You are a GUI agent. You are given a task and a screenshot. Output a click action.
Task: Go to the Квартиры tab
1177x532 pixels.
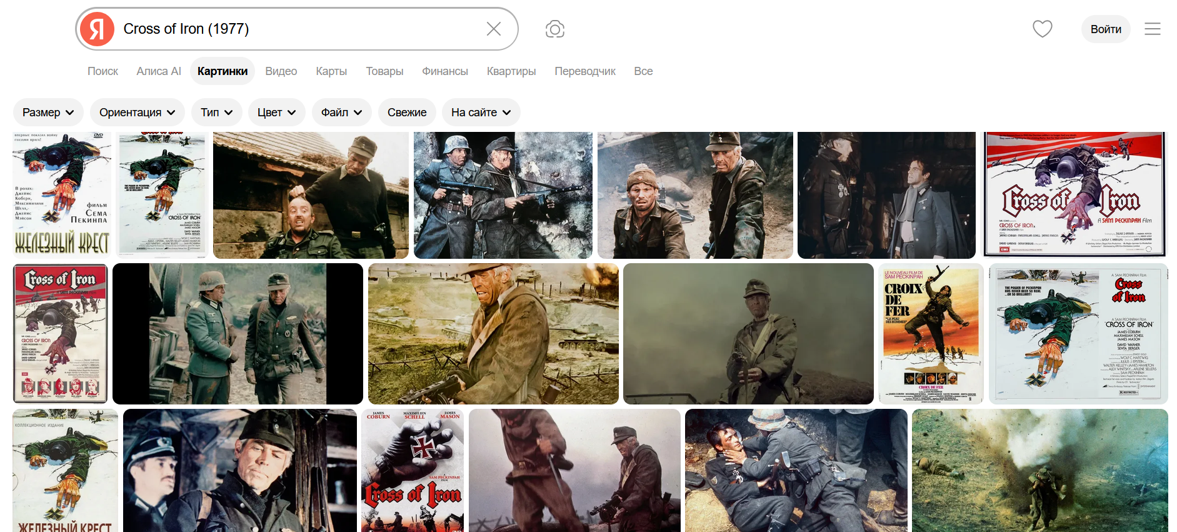[x=511, y=71]
